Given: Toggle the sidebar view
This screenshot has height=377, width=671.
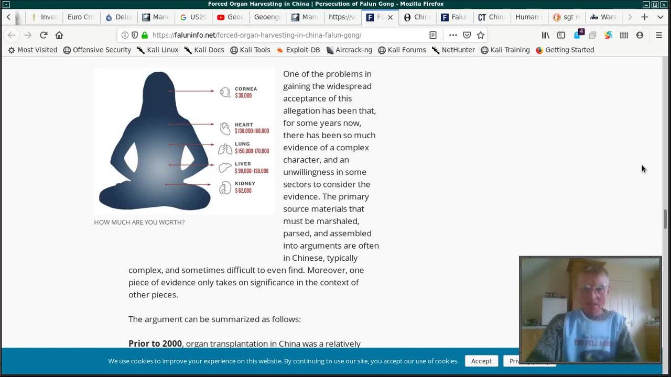Looking at the screenshot, I should 561,35.
